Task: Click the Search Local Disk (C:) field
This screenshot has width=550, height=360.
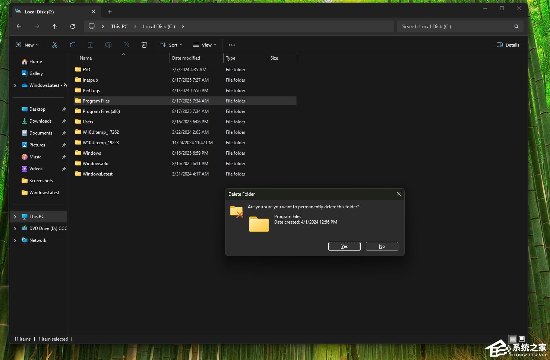Action: pyautogui.click(x=455, y=26)
